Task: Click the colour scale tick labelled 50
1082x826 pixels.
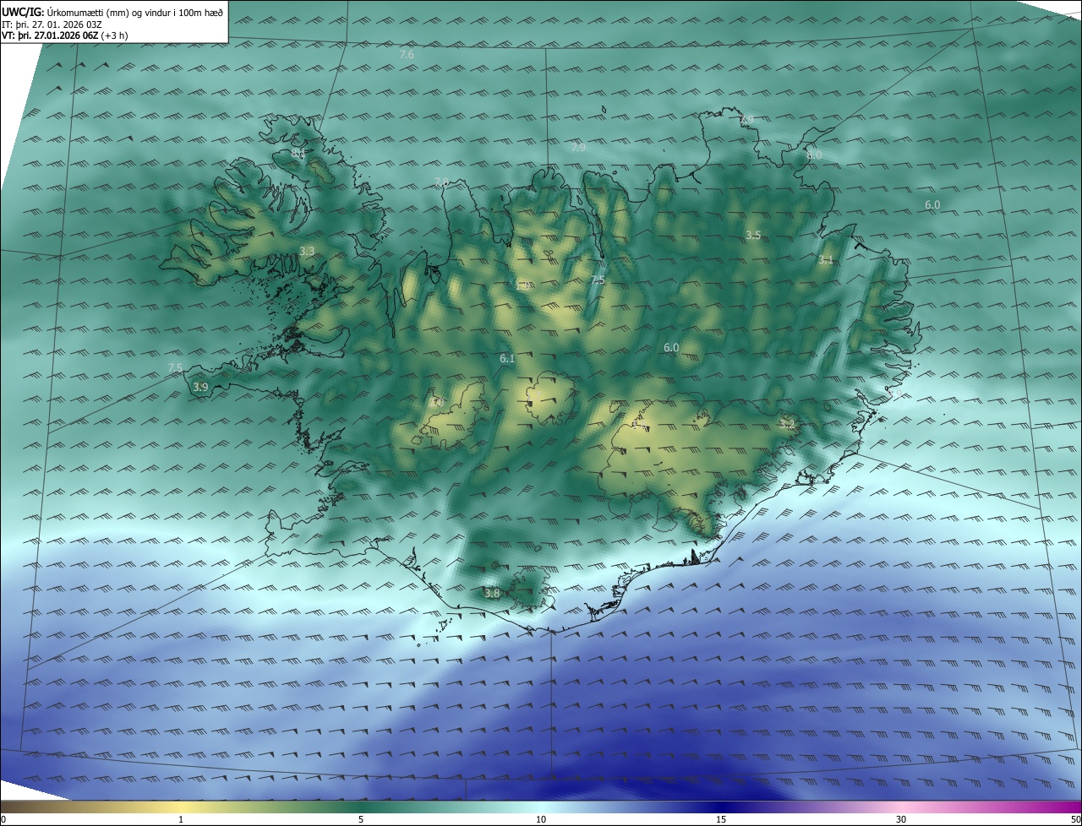Action: pyautogui.click(x=1075, y=819)
